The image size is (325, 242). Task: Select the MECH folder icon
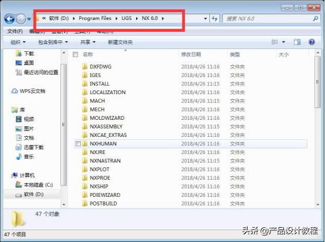point(84,109)
